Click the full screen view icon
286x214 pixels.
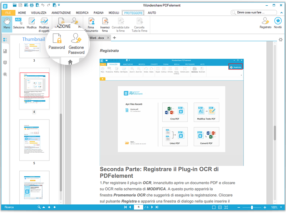coord(226,207)
